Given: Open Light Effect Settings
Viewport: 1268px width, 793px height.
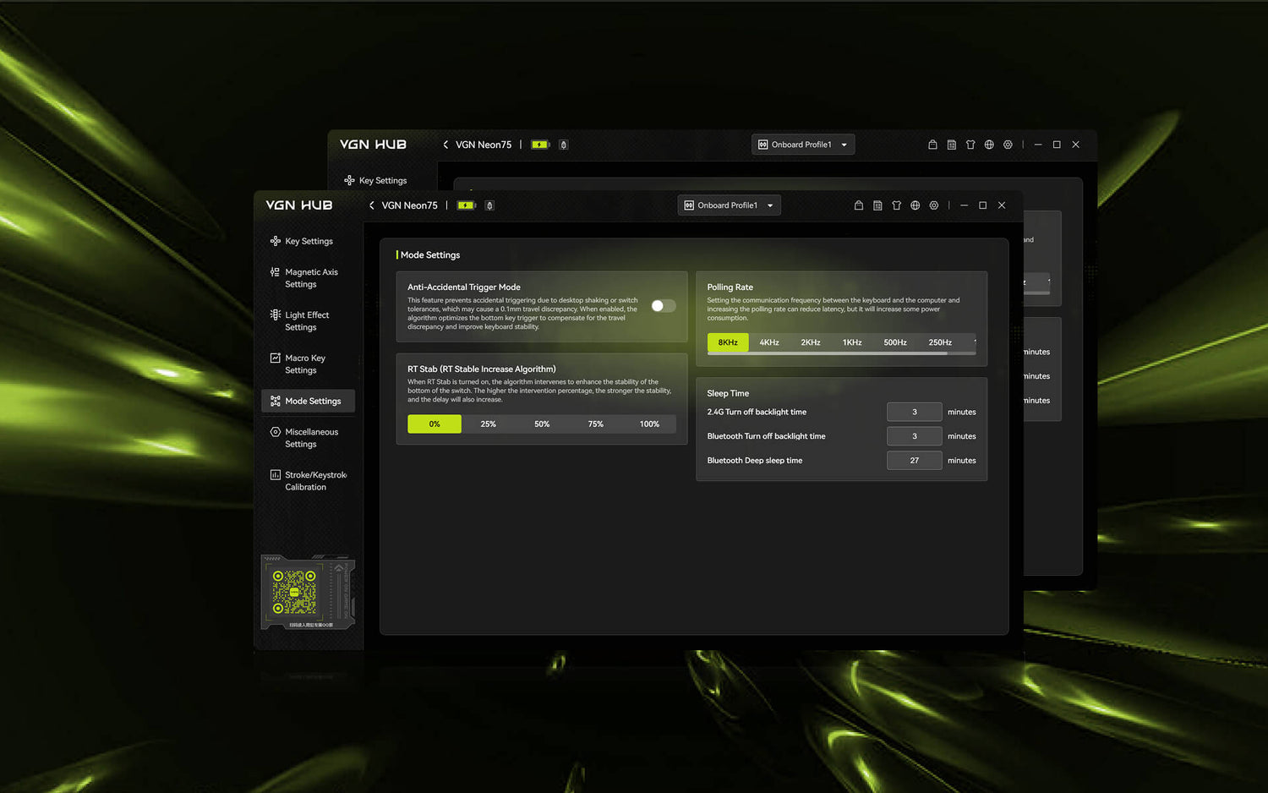Looking at the screenshot, I should click(x=307, y=320).
